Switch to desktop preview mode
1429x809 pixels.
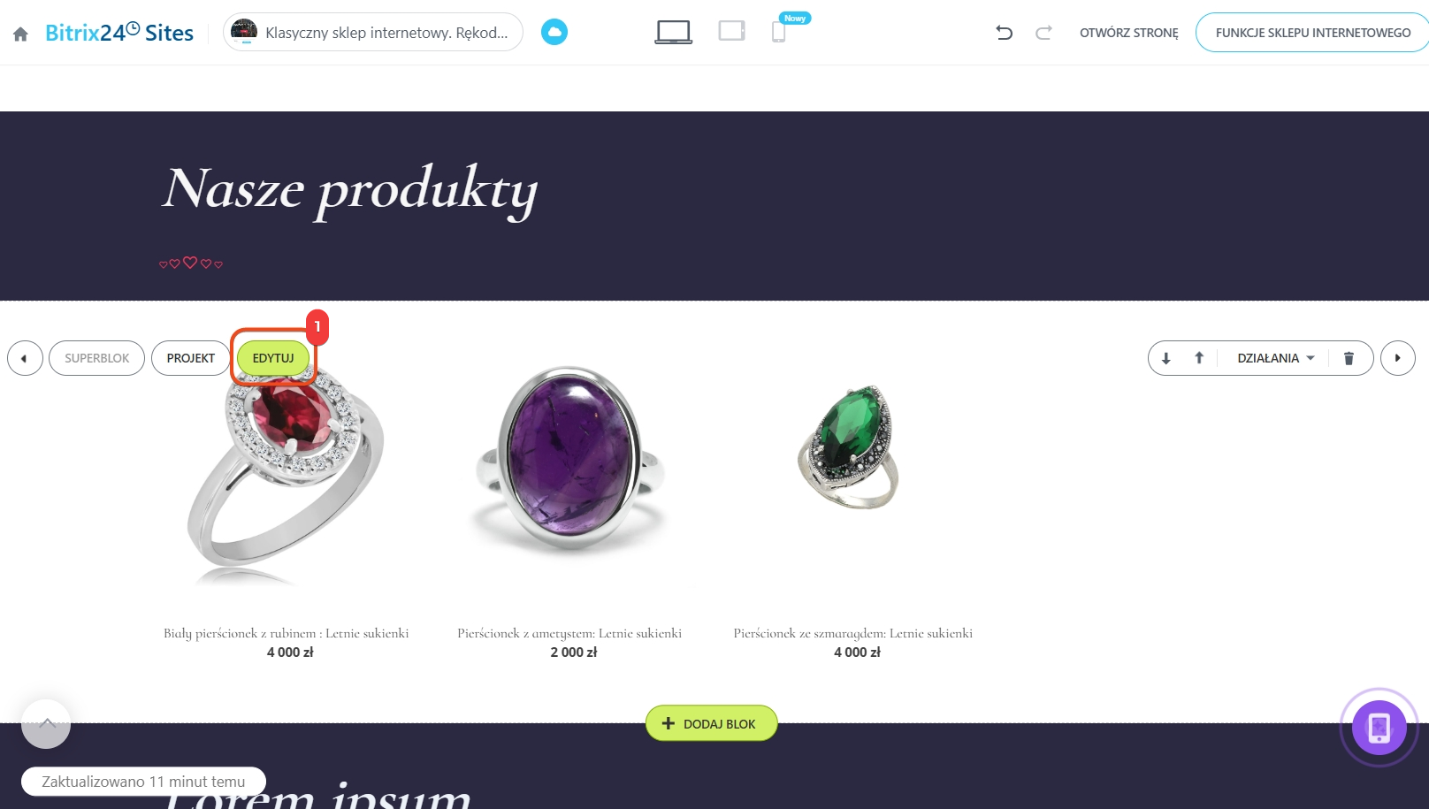coord(674,32)
